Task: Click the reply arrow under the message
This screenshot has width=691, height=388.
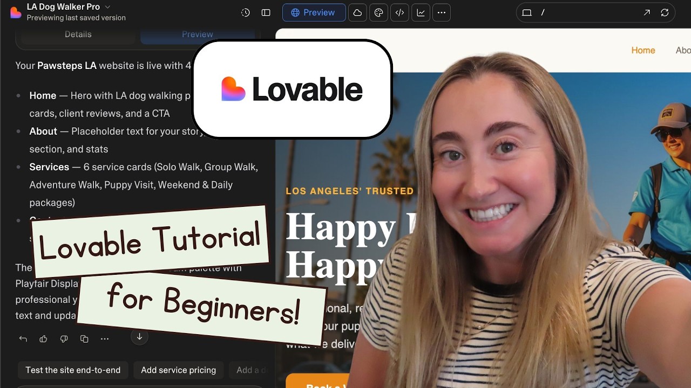Action: point(23,339)
